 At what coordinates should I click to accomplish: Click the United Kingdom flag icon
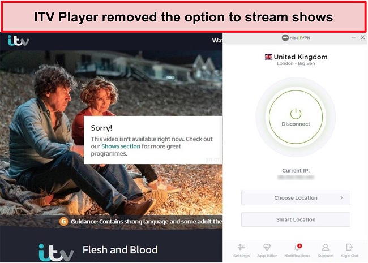click(268, 57)
